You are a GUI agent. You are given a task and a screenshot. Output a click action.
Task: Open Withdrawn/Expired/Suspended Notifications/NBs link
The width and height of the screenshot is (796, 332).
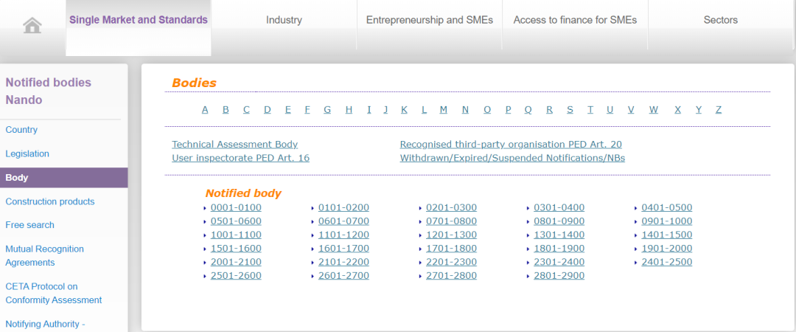512,158
